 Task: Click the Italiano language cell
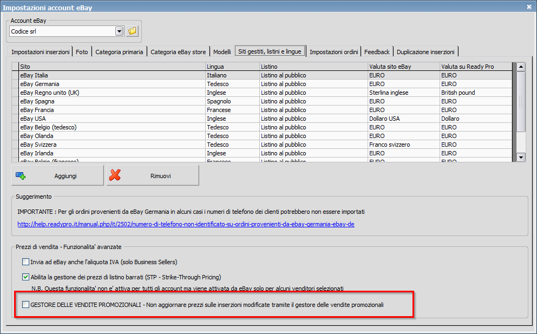233,75
